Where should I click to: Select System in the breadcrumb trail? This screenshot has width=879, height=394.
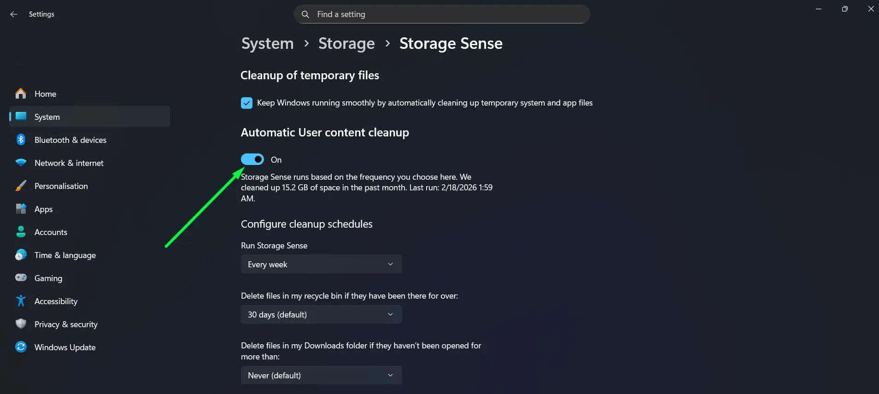tap(267, 43)
